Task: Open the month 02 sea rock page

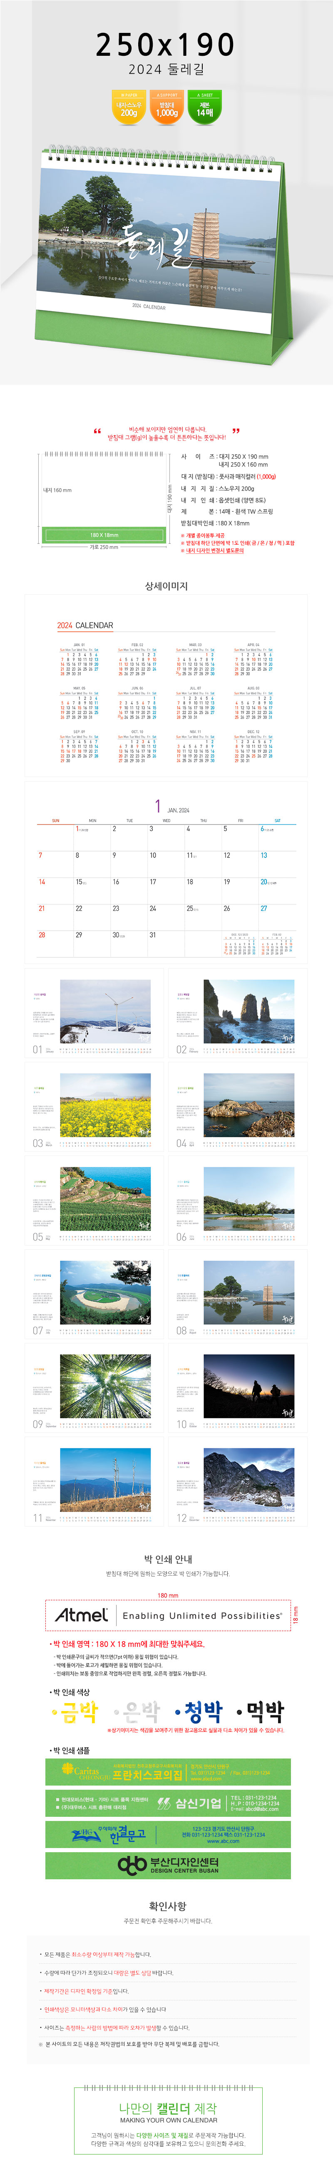Action: (238, 1013)
